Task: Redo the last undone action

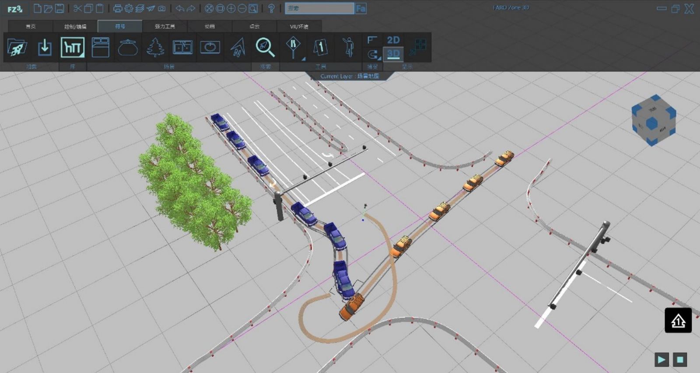Action: click(x=191, y=8)
